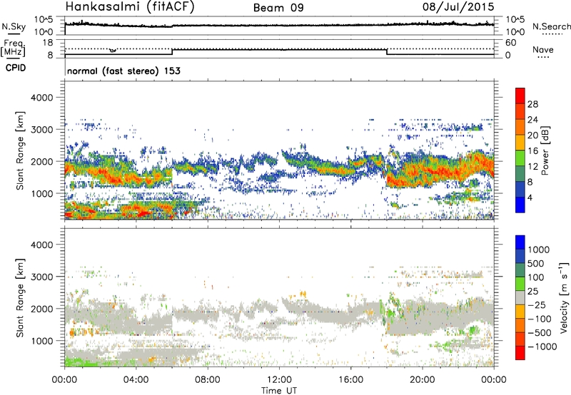The height and width of the screenshot is (395, 571).
Task: Click the '12:00' time axis label
Action: pos(279,380)
